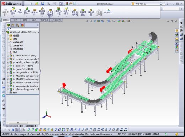The image size is (185, 137).
Task: Click the Zoom to Fit magnifier icon
Action: point(87,21)
